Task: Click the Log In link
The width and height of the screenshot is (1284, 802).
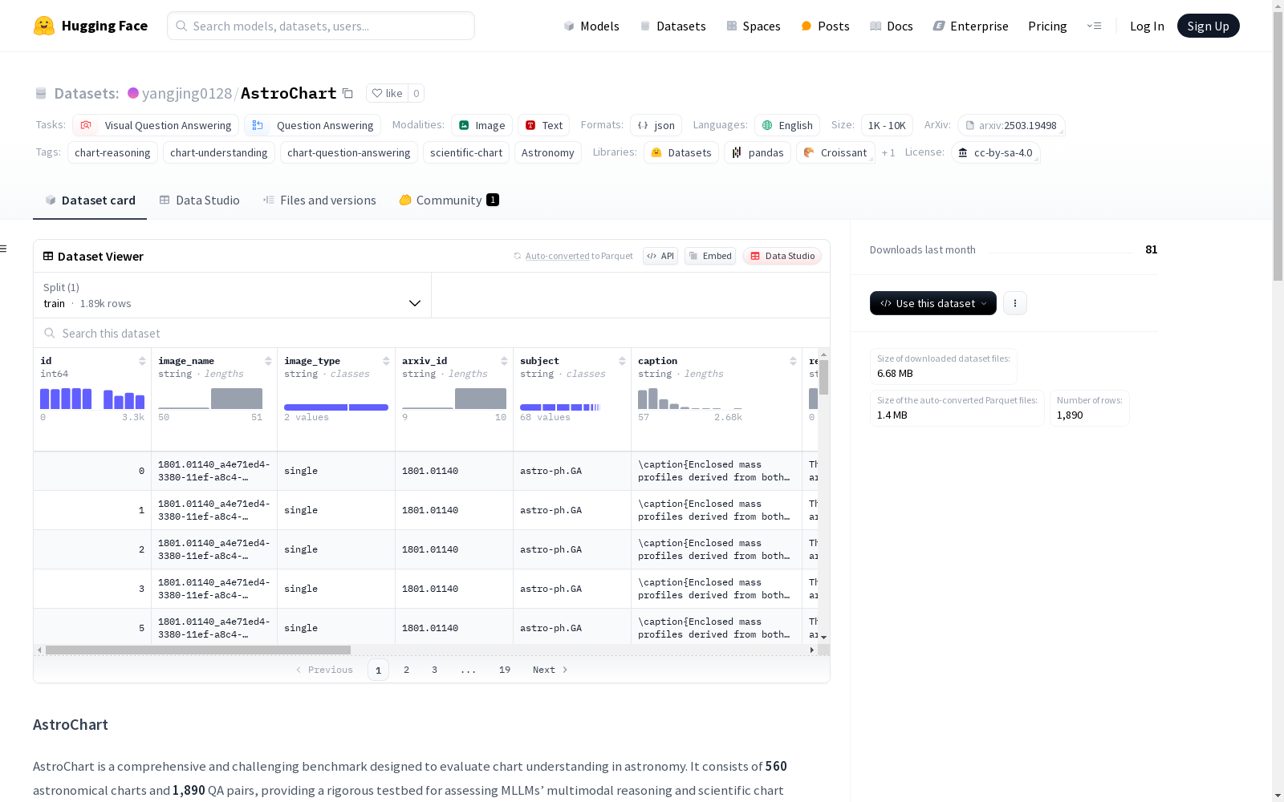Action: [1147, 26]
